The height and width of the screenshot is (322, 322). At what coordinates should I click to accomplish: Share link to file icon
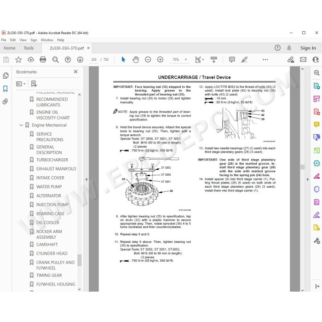291,59
